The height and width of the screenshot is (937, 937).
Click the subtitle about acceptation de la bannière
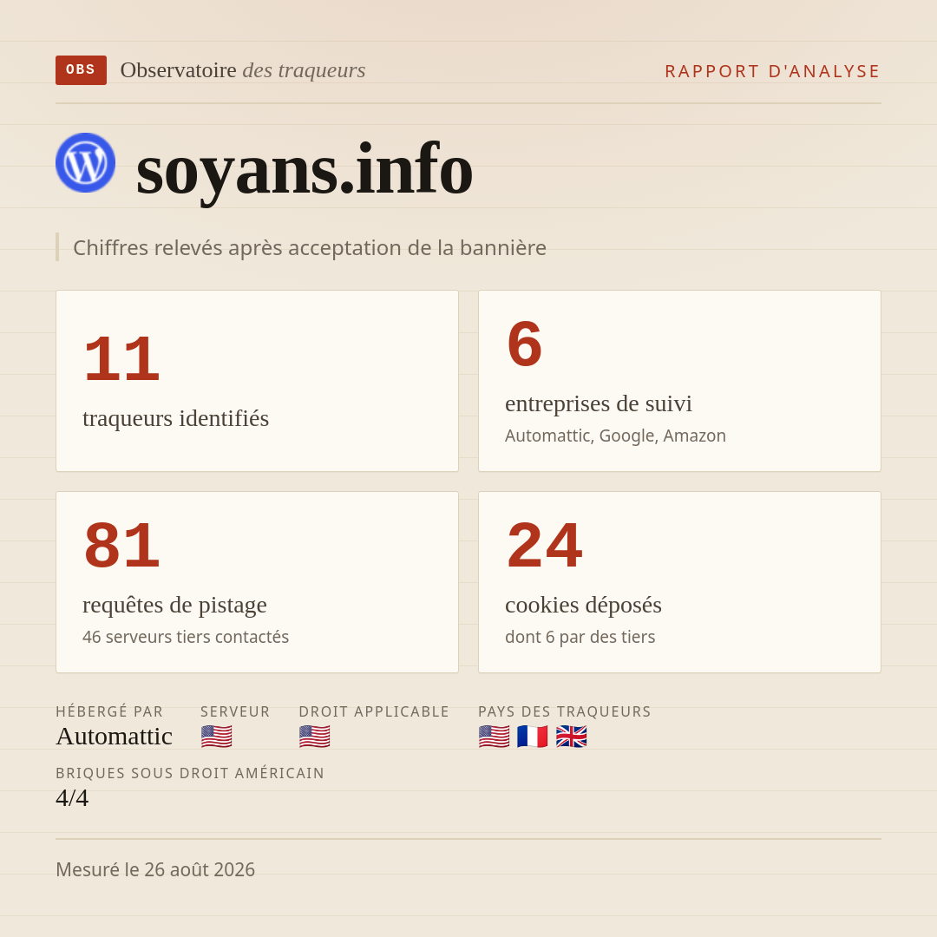(310, 247)
